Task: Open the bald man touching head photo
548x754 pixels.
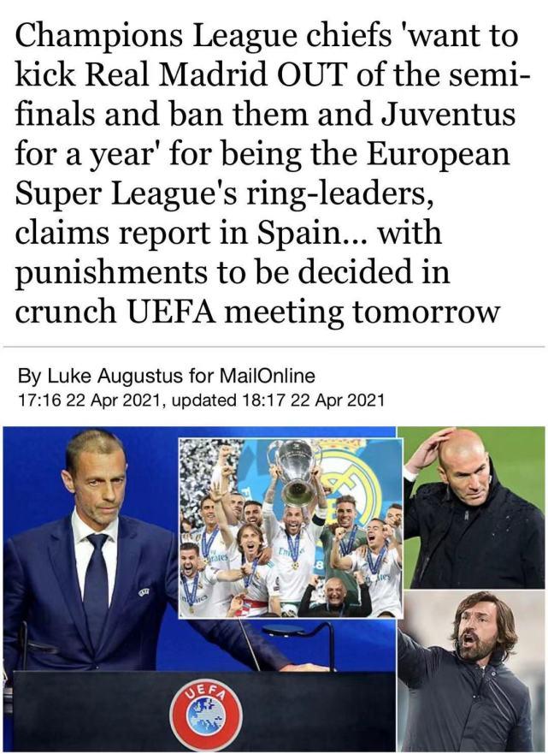Action: tap(474, 508)
